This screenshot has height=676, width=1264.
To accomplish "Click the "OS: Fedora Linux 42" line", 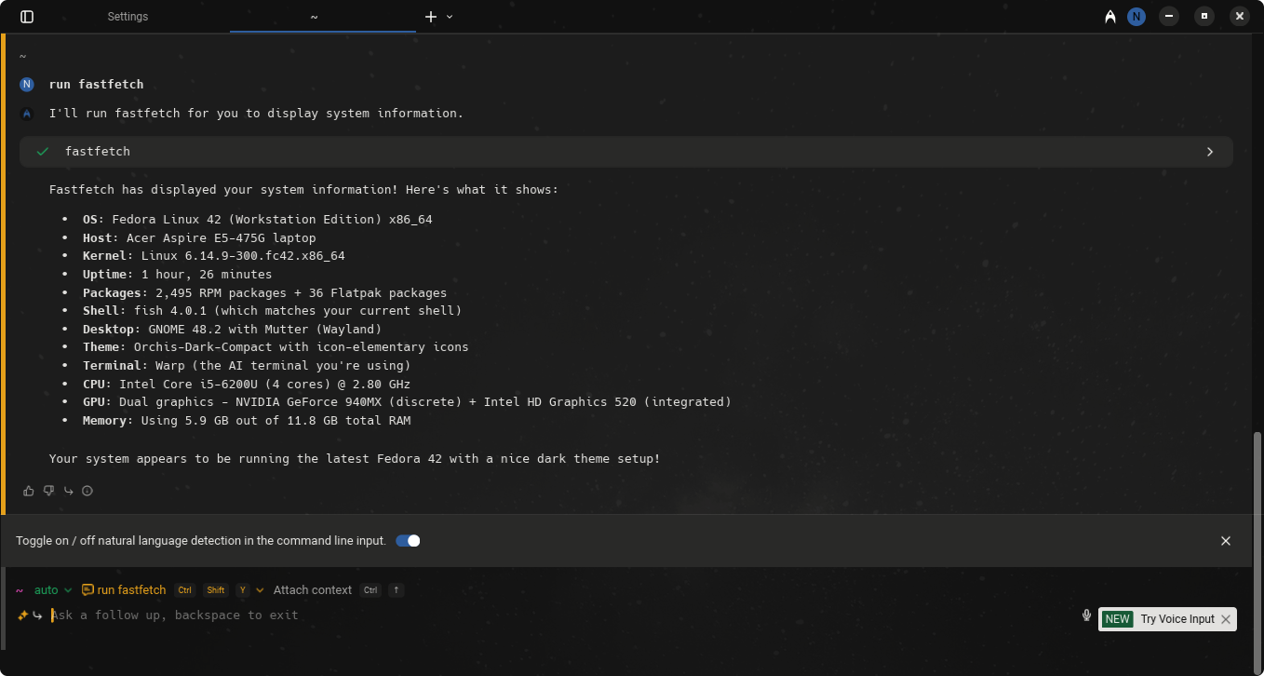I will pos(258,220).
